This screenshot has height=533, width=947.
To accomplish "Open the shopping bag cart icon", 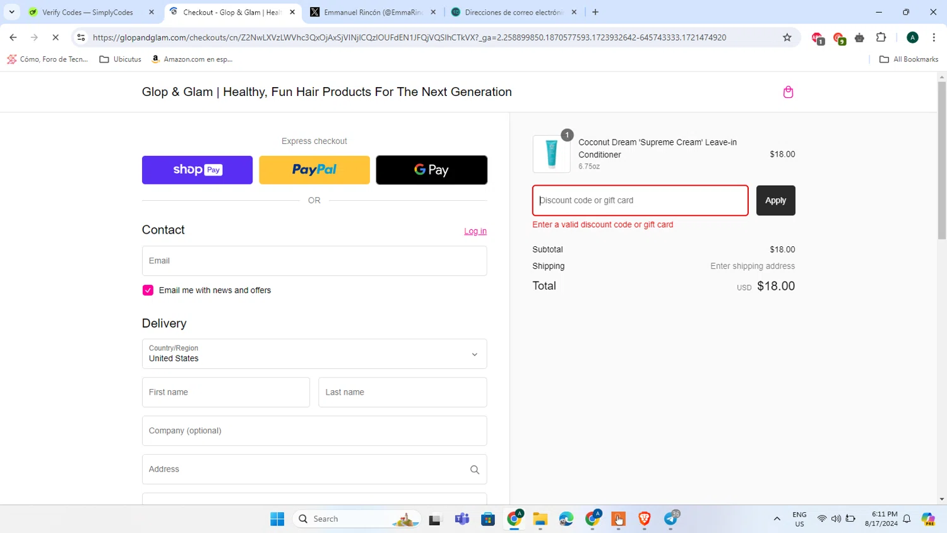I will (x=788, y=92).
